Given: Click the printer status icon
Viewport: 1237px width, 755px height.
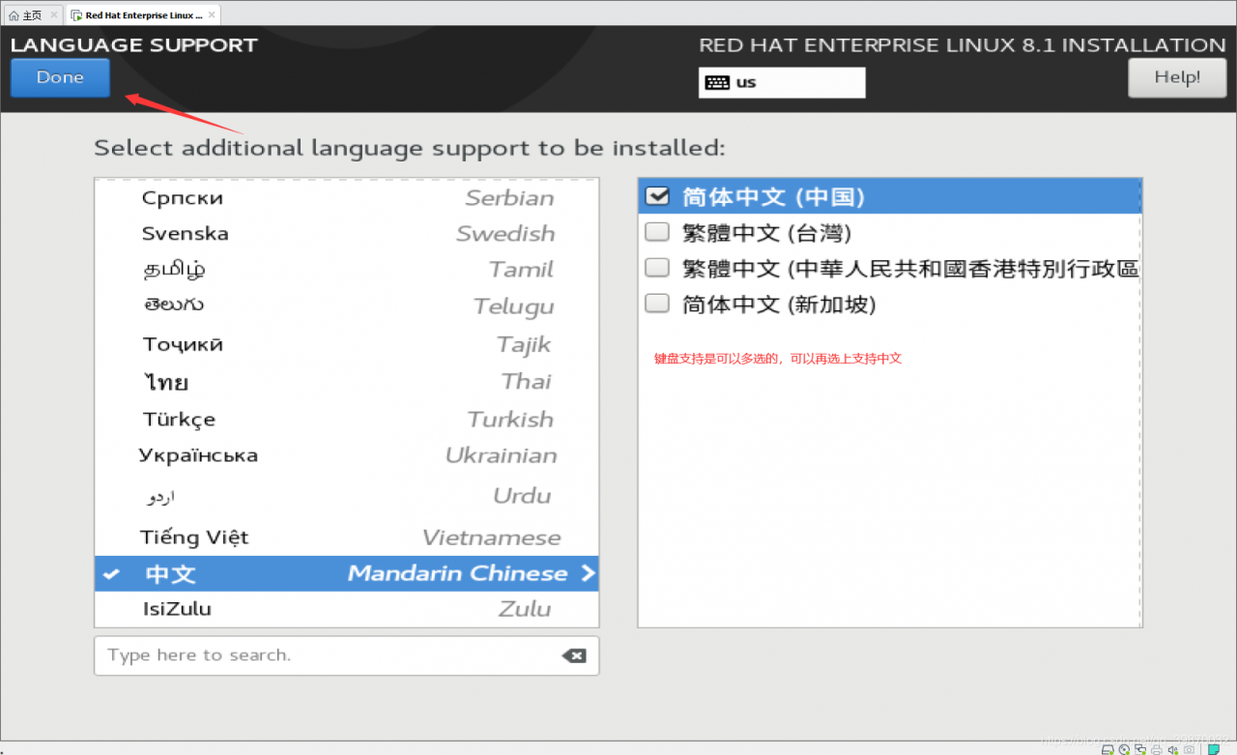Looking at the screenshot, I should tap(1157, 749).
